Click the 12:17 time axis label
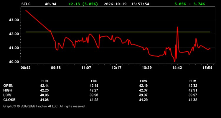The image size is (221, 118). (116, 68)
